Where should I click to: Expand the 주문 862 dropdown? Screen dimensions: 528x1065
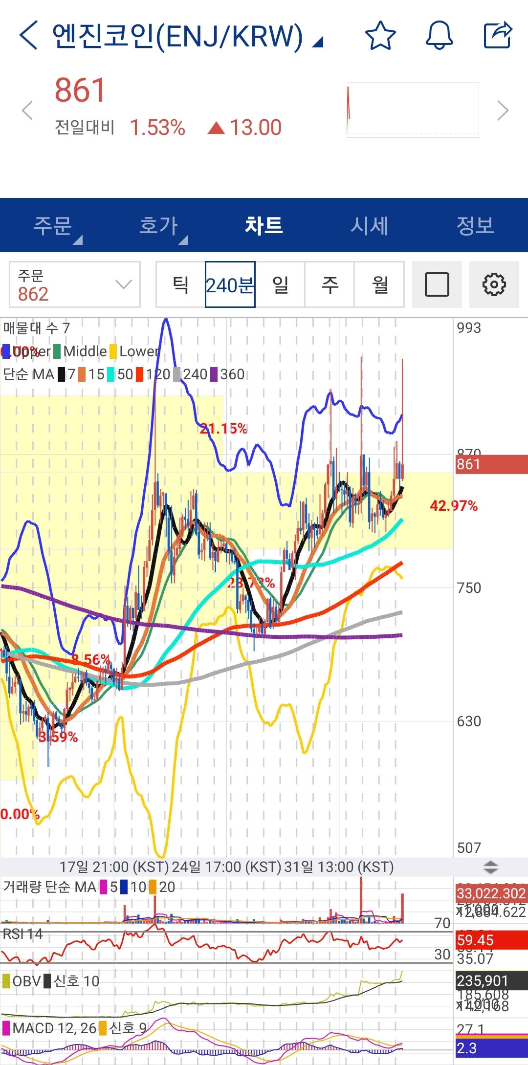point(75,284)
